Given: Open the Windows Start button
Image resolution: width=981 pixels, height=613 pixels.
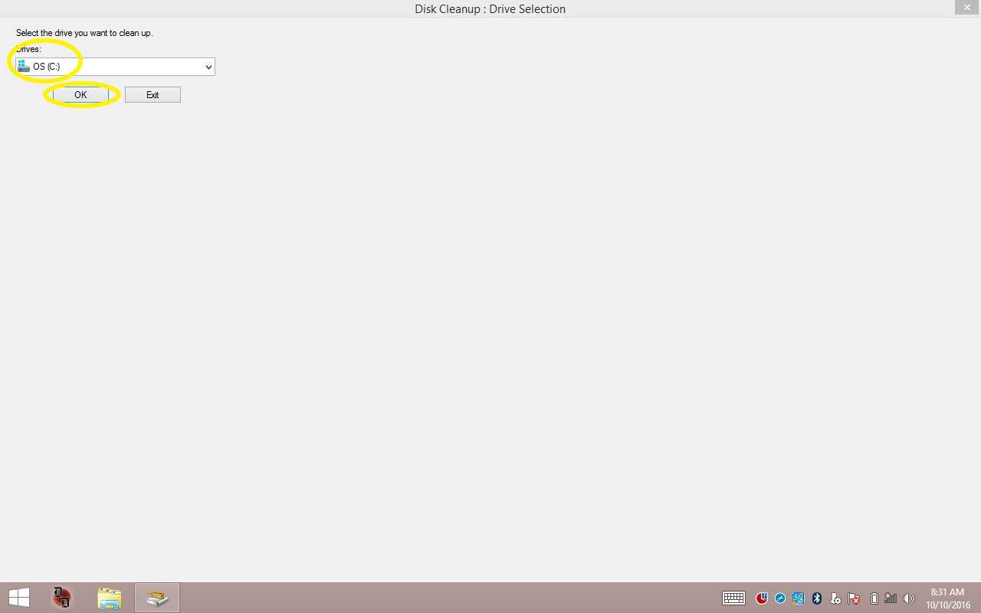Looking at the screenshot, I should (x=19, y=598).
